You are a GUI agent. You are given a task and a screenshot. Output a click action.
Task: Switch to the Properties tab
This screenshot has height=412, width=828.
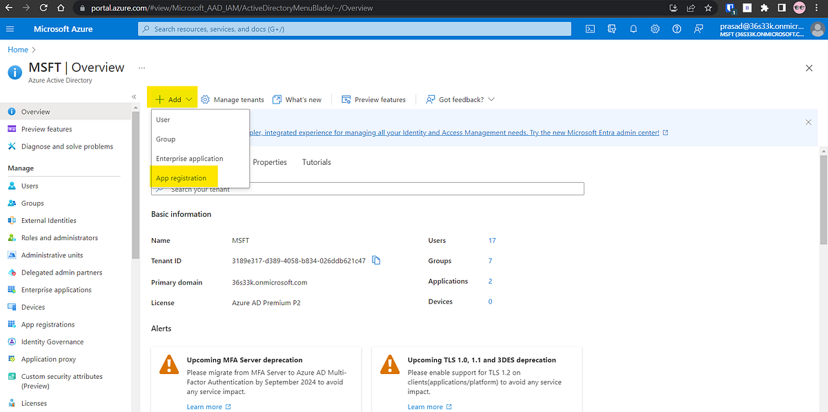[270, 162]
